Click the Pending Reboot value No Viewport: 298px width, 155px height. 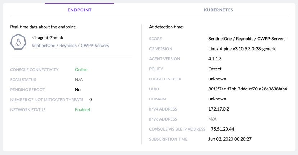coord(78,90)
